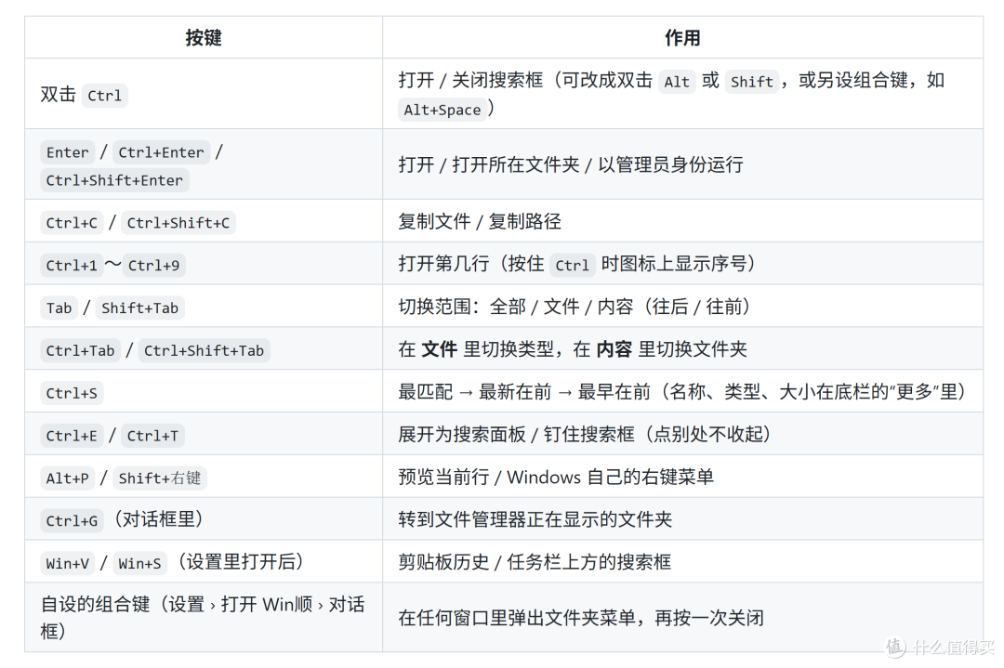Click the text 复制文件 / 复制路径
1004x668 pixels.
point(480,221)
